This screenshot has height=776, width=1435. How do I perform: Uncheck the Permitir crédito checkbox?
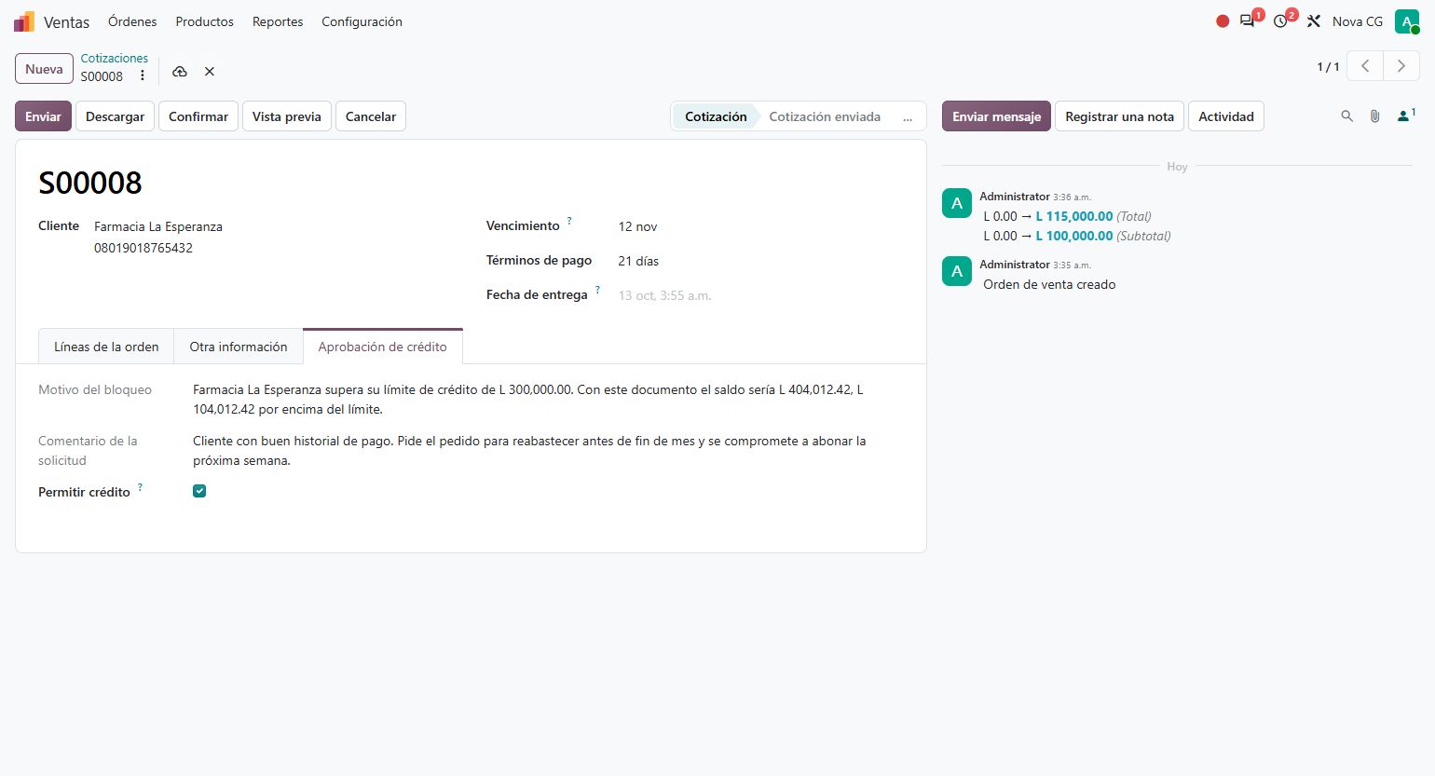tap(199, 491)
